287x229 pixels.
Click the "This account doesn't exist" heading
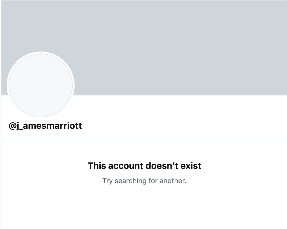click(x=144, y=166)
